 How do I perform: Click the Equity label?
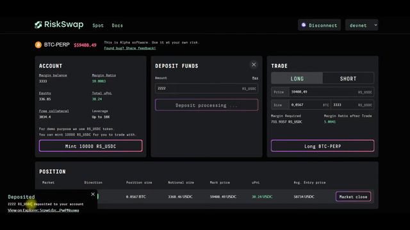point(45,93)
